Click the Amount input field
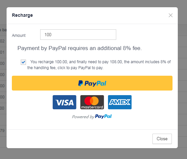Viewport: 187px width, 159px height. (x=78, y=35)
